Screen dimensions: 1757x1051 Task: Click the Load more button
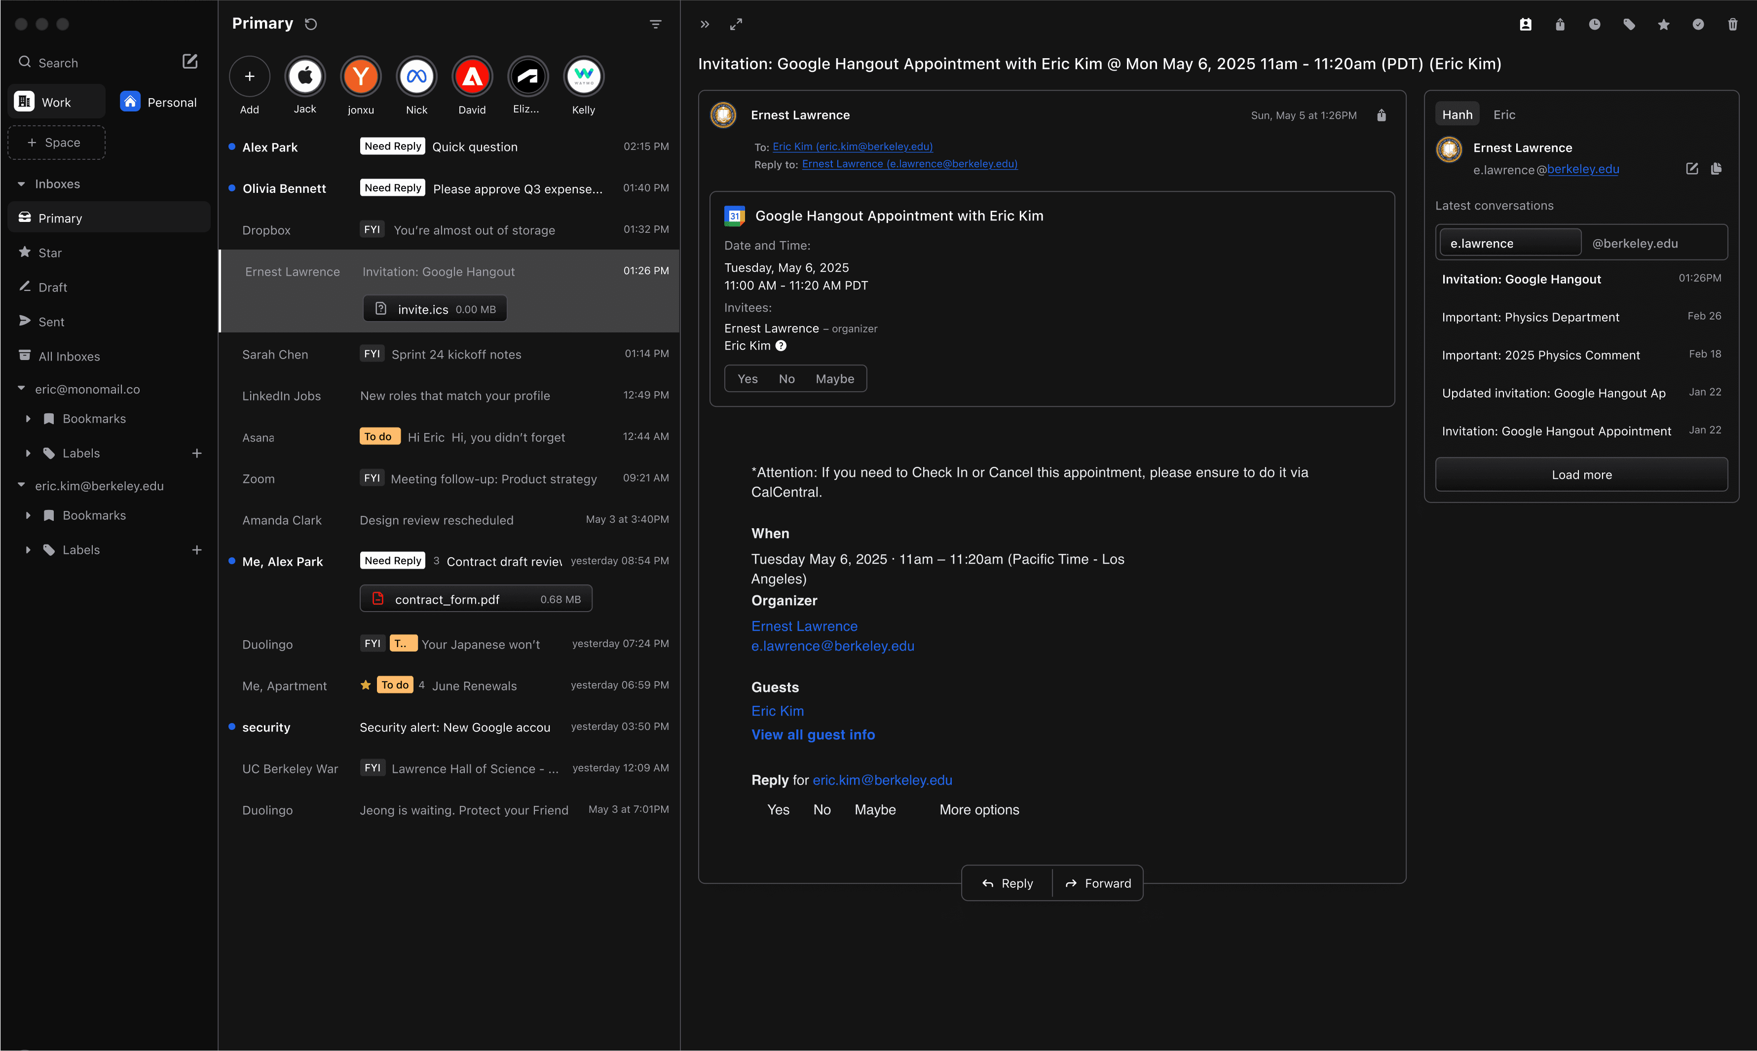point(1581,474)
